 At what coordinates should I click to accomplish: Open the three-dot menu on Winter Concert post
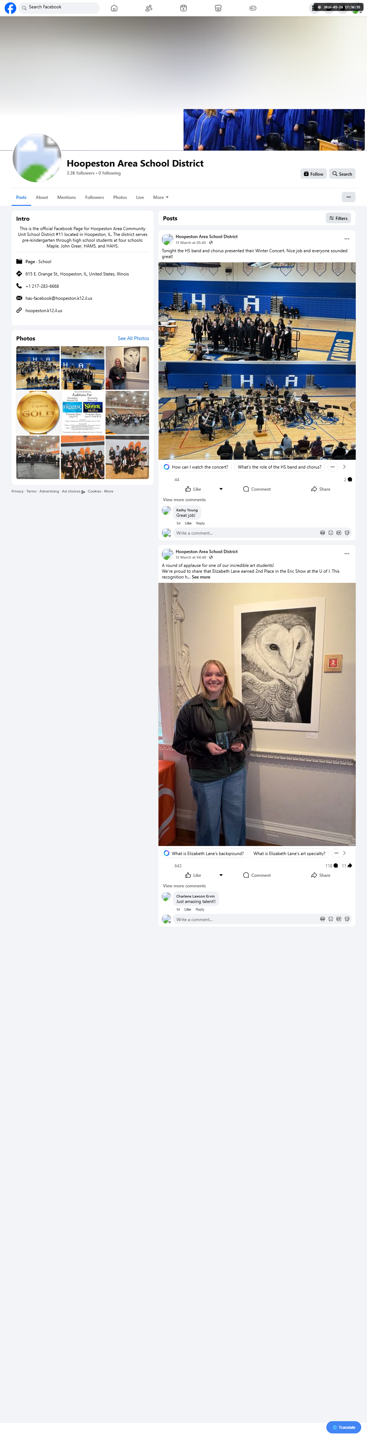pyautogui.click(x=347, y=239)
